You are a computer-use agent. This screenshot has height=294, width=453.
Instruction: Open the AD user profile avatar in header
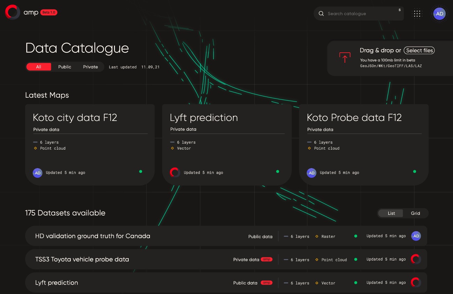click(x=439, y=14)
